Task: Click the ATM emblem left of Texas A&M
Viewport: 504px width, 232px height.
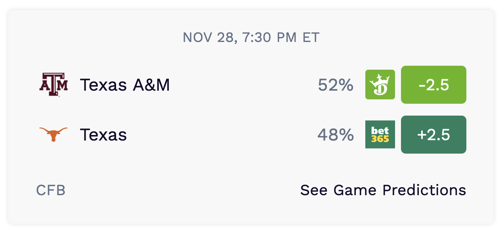Action: pos(53,85)
